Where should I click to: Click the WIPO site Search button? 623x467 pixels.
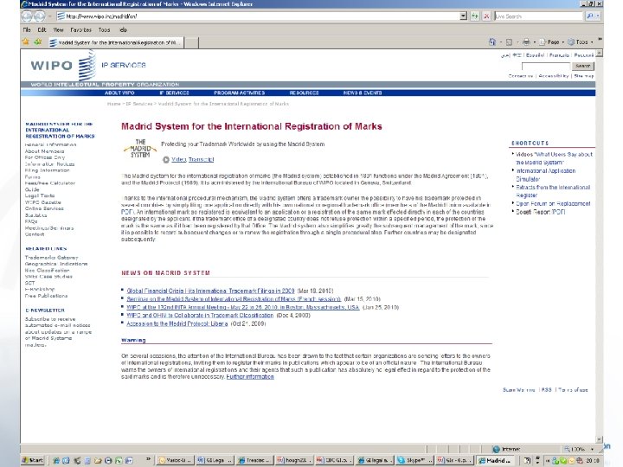583,66
